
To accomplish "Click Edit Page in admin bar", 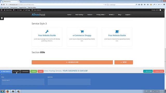I will pyautogui.click(x=26, y=10).
